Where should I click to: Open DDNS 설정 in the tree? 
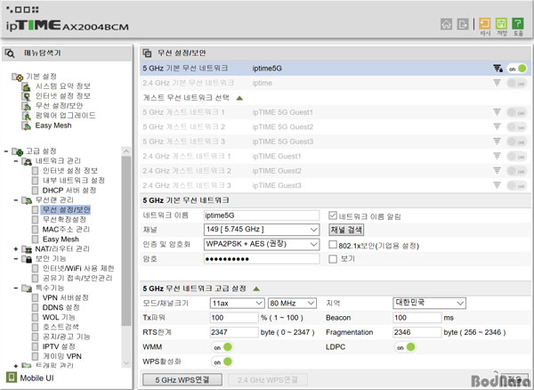click(61, 307)
